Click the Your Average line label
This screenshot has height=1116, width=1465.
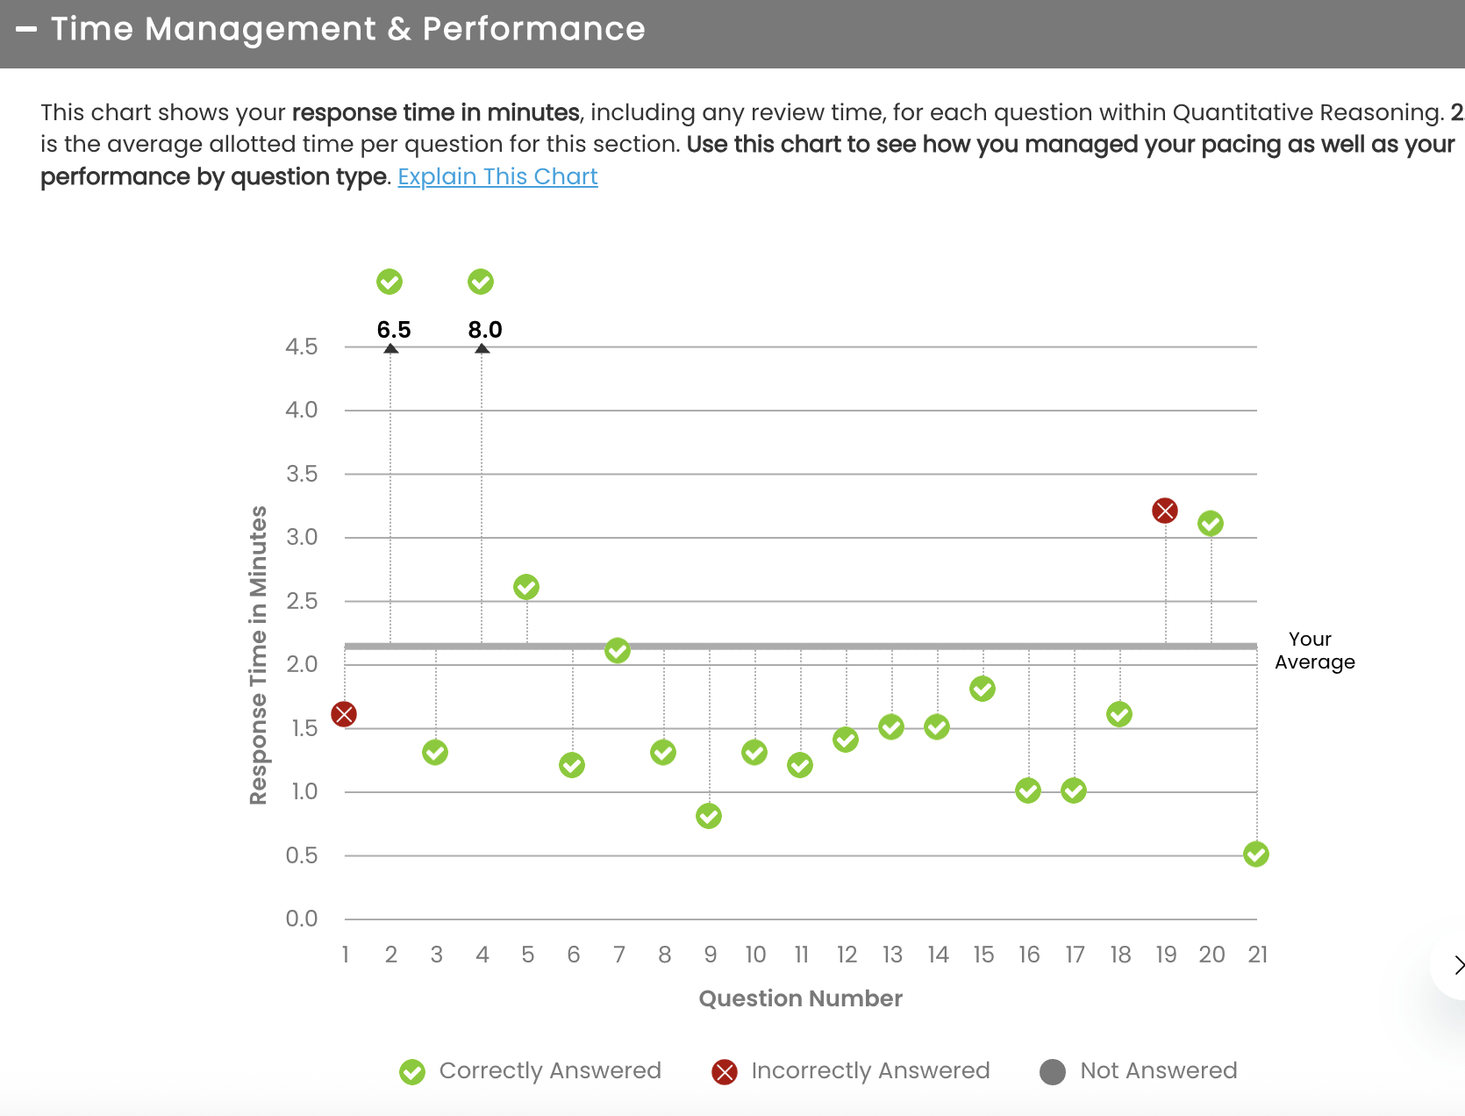(x=1314, y=650)
